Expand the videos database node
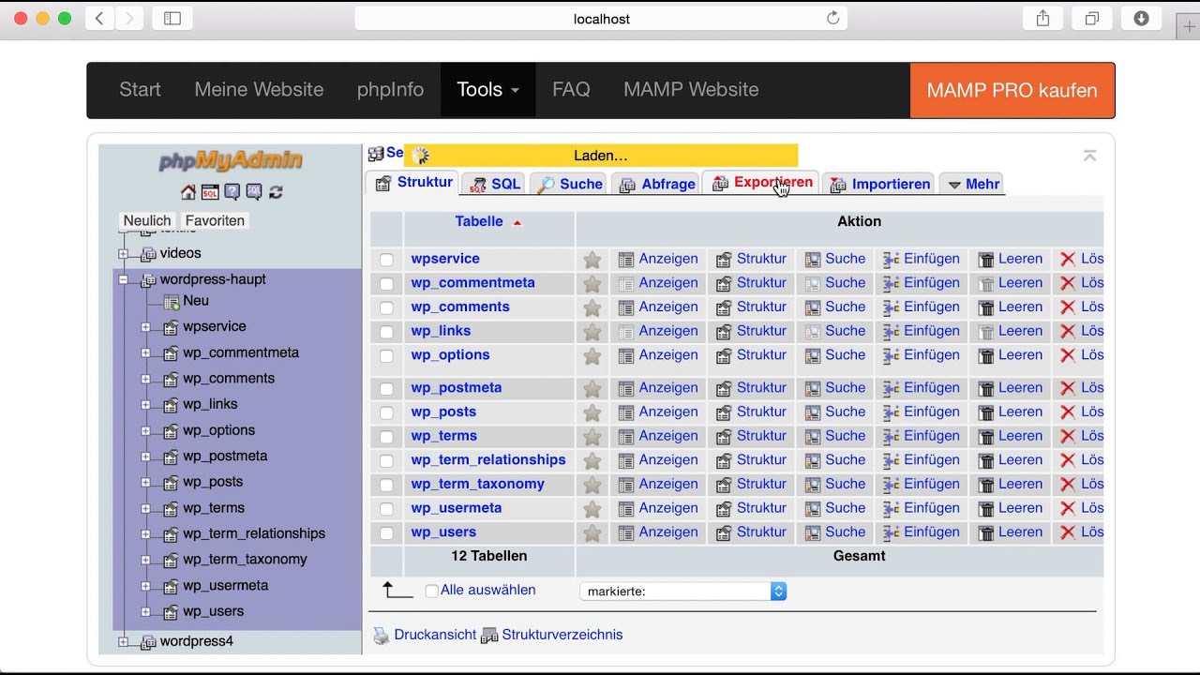This screenshot has width=1200, height=675. pyautogui.click(x=123, y=254)
